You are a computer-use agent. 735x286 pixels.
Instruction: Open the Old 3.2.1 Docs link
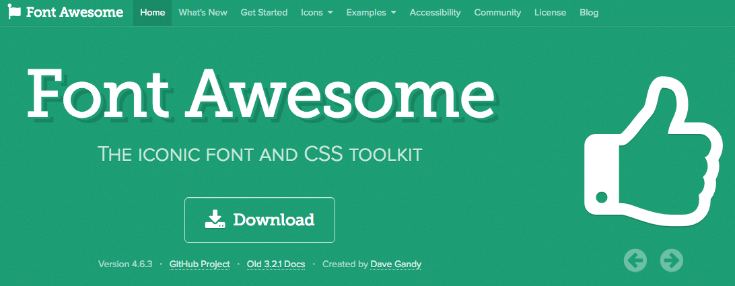coord(276,264)
